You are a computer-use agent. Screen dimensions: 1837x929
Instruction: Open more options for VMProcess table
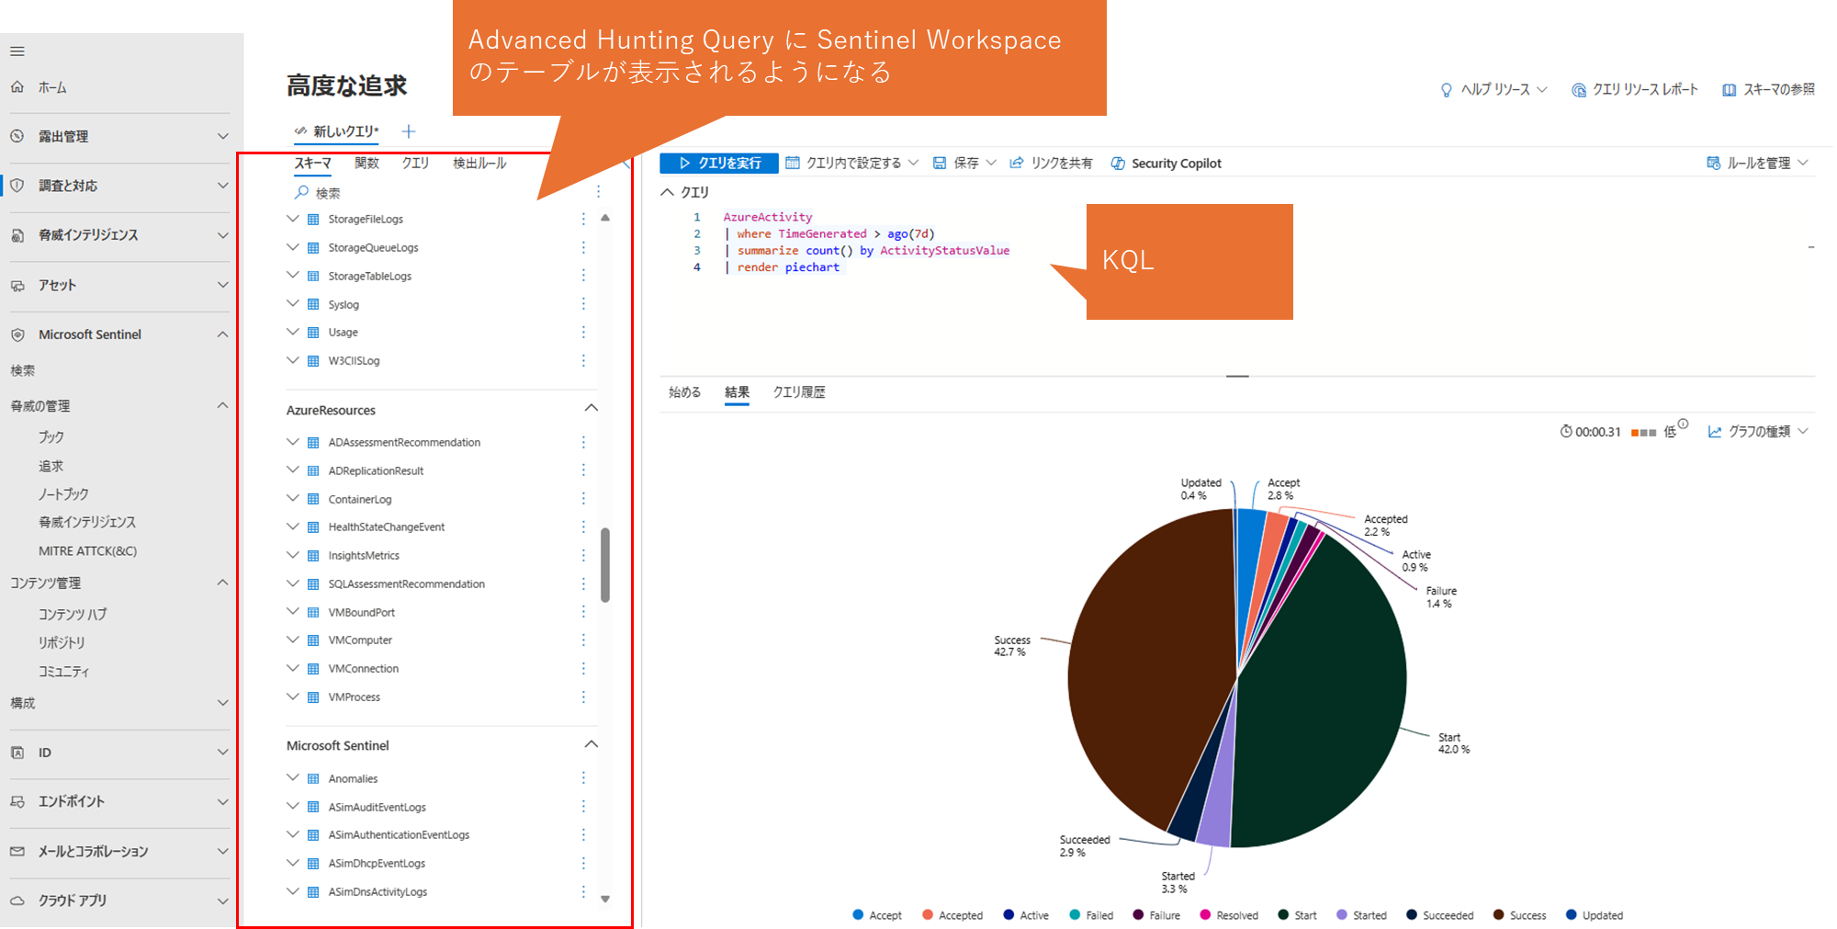click(583, 697)
